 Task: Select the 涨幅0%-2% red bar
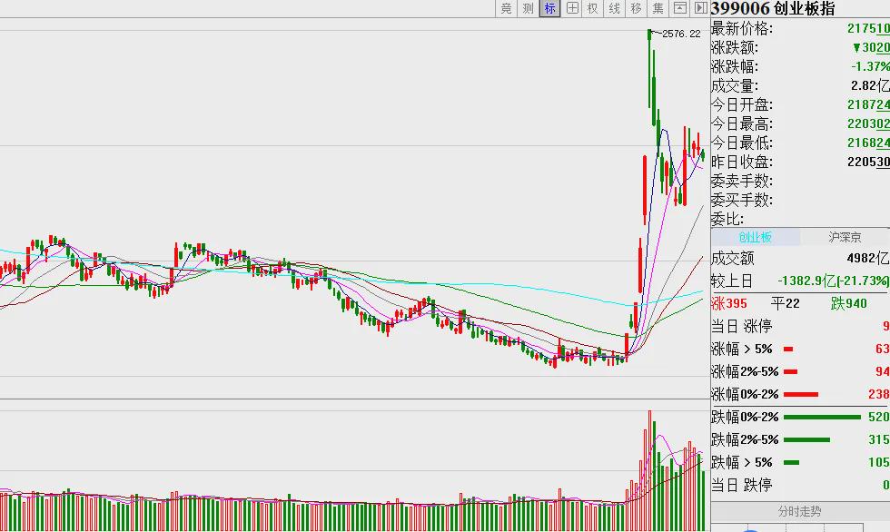801,394
